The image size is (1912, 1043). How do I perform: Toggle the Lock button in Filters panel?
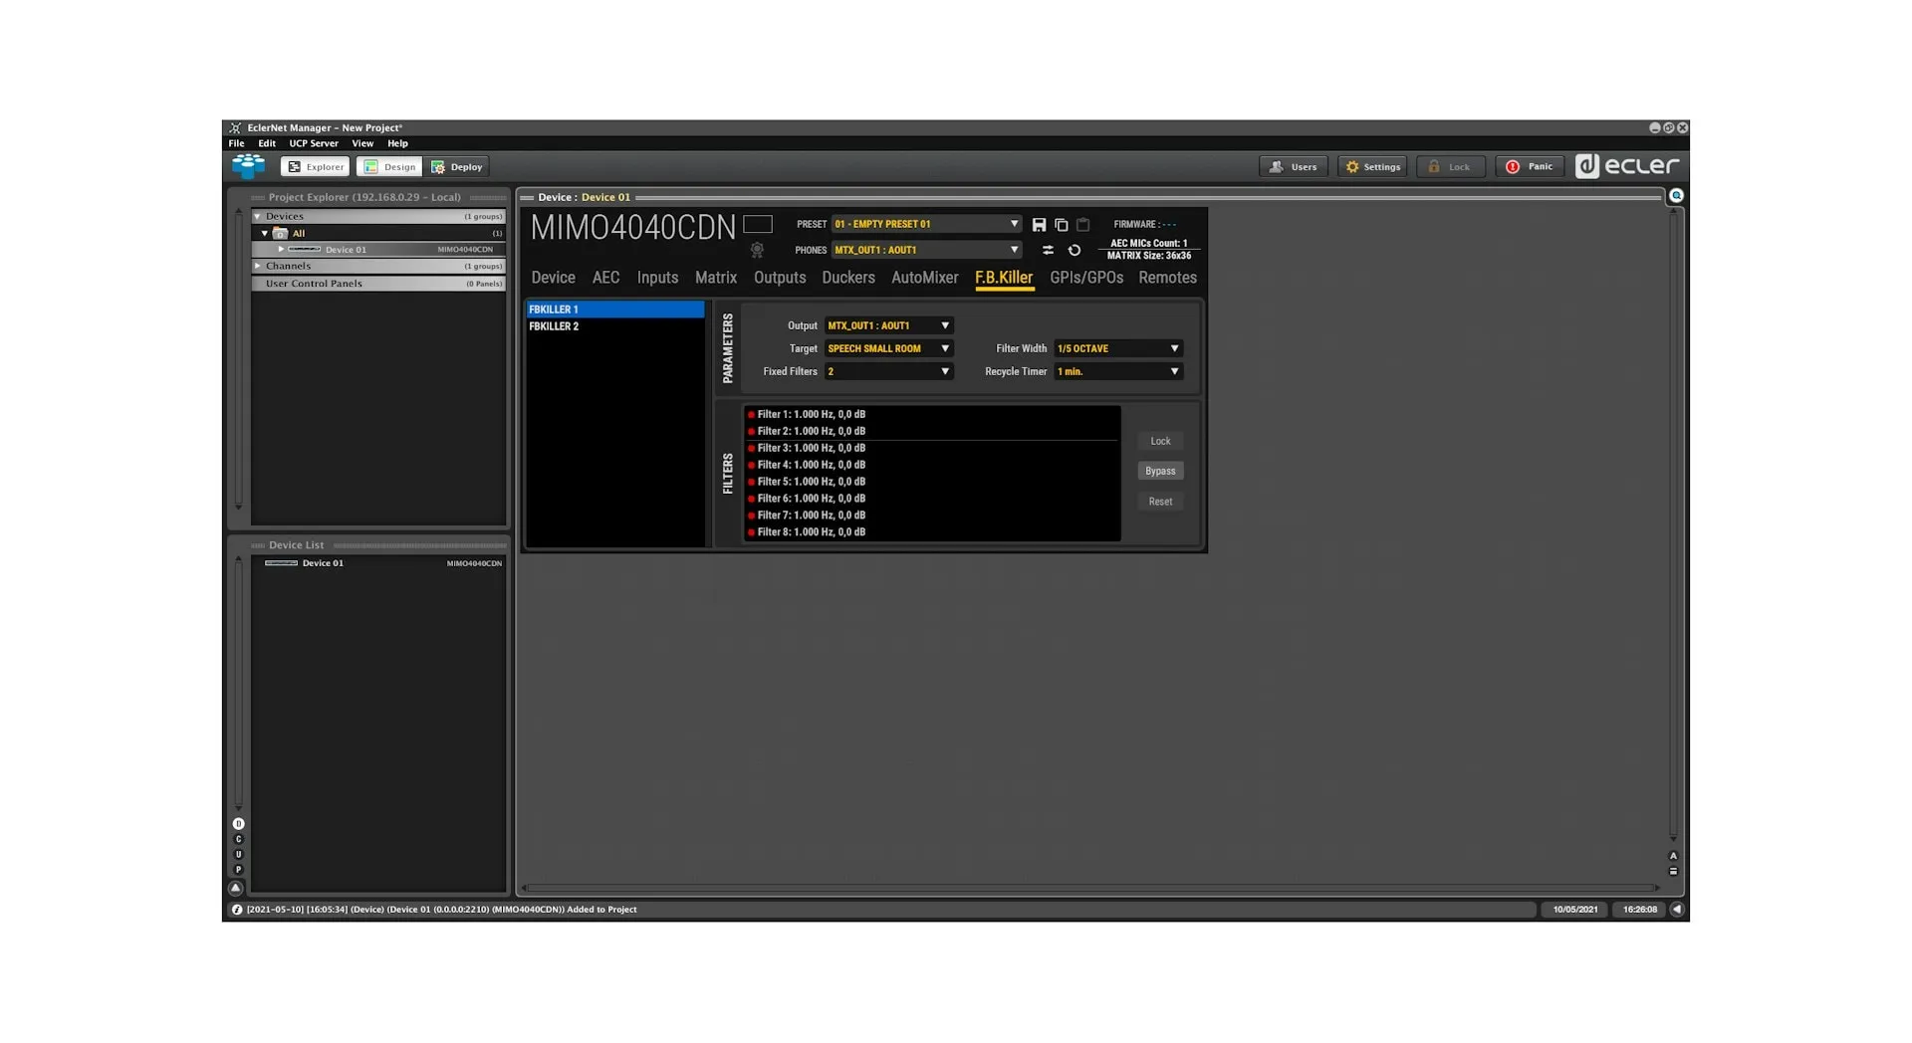[x=1160, y=441]
